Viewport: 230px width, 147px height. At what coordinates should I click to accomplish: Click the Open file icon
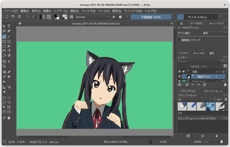13,17
